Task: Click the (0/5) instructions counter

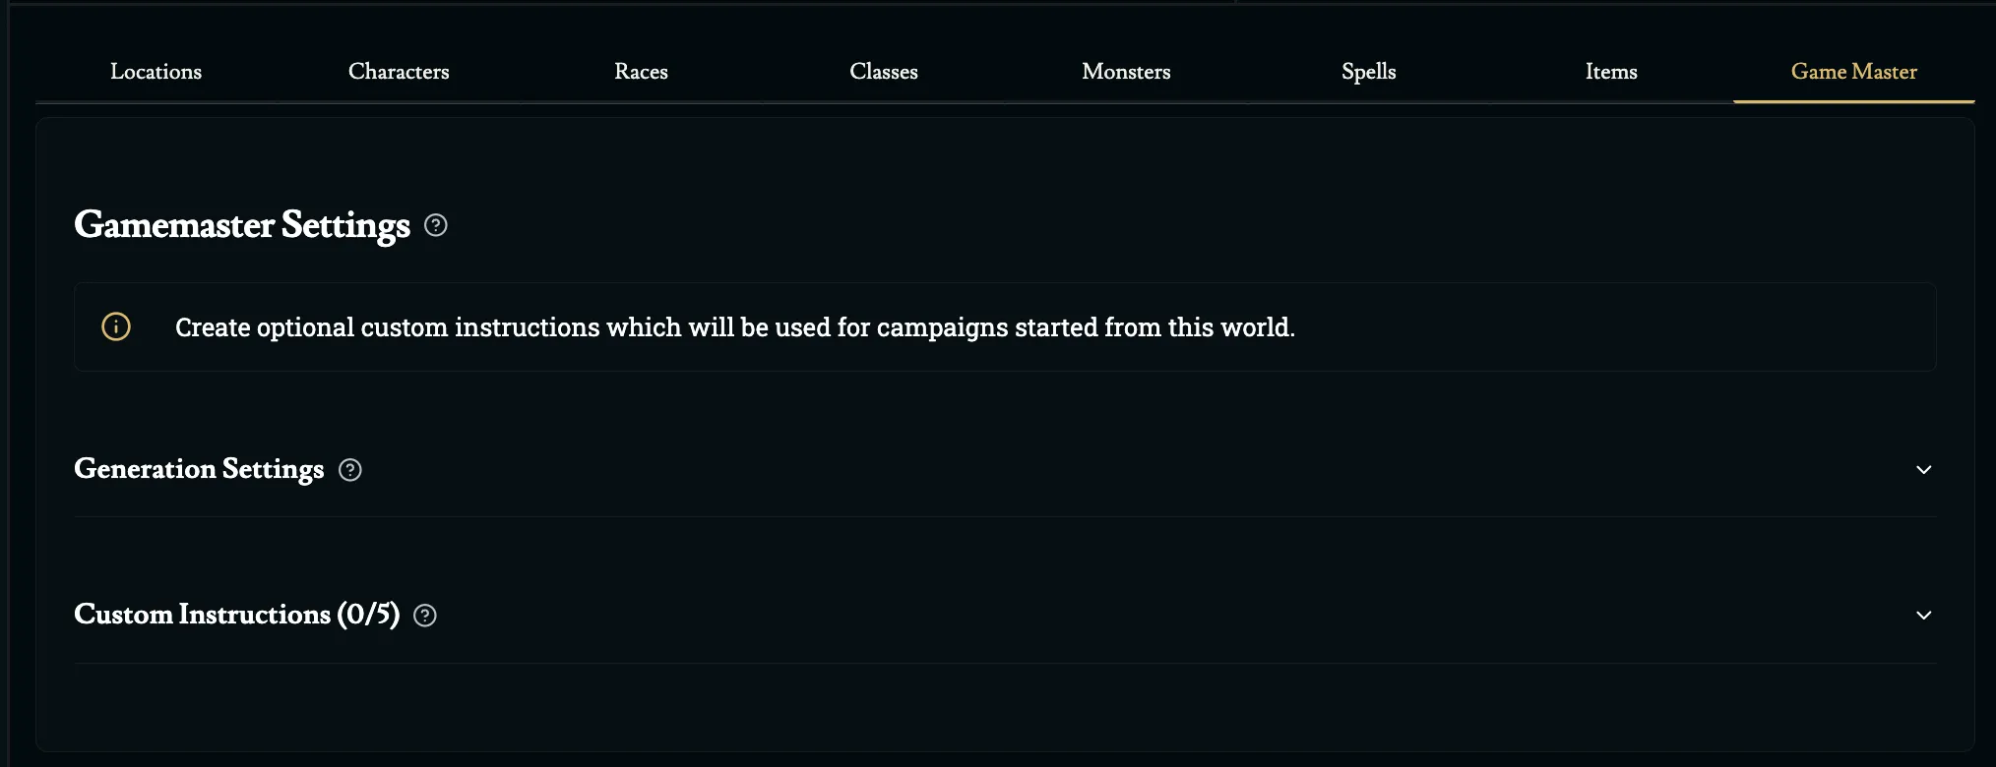Action: (x=368, y=615)
